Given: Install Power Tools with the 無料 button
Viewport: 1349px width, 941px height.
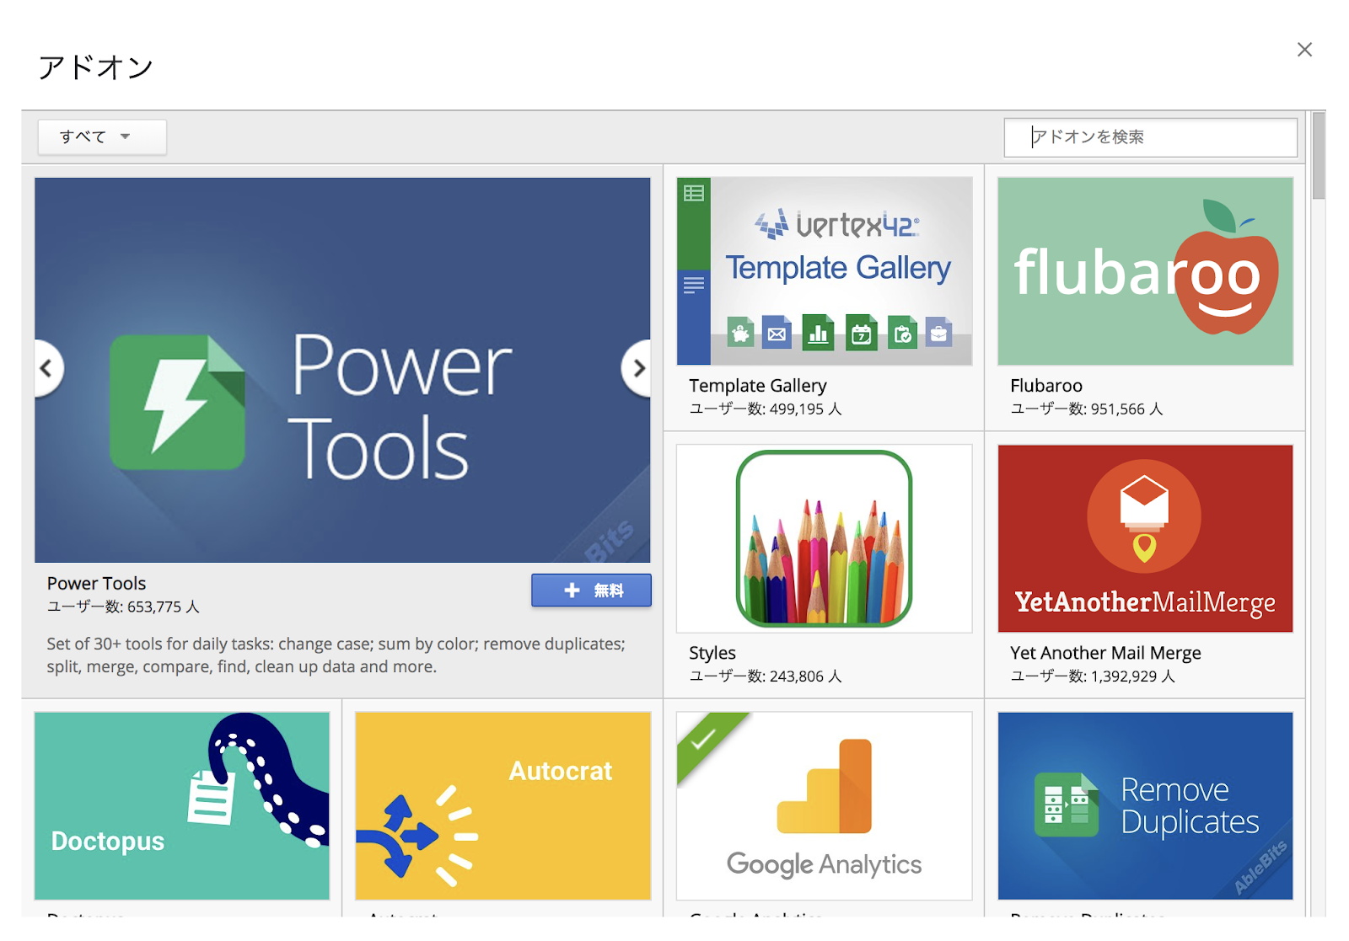Looking at the screenshot, I should [591, 590].
